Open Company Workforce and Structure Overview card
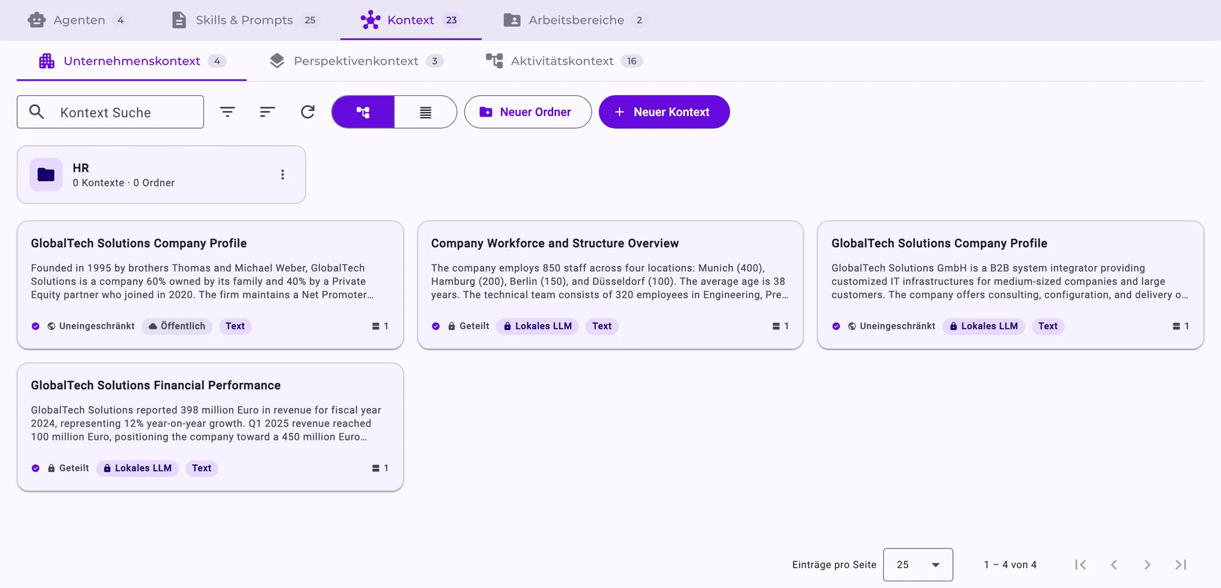The width and height of the screenshot is (1221, 588). (x=610, y=285)
